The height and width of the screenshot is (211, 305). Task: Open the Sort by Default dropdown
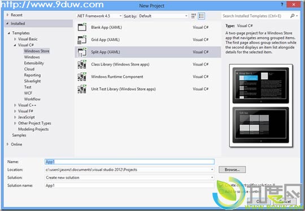(163, 16)
